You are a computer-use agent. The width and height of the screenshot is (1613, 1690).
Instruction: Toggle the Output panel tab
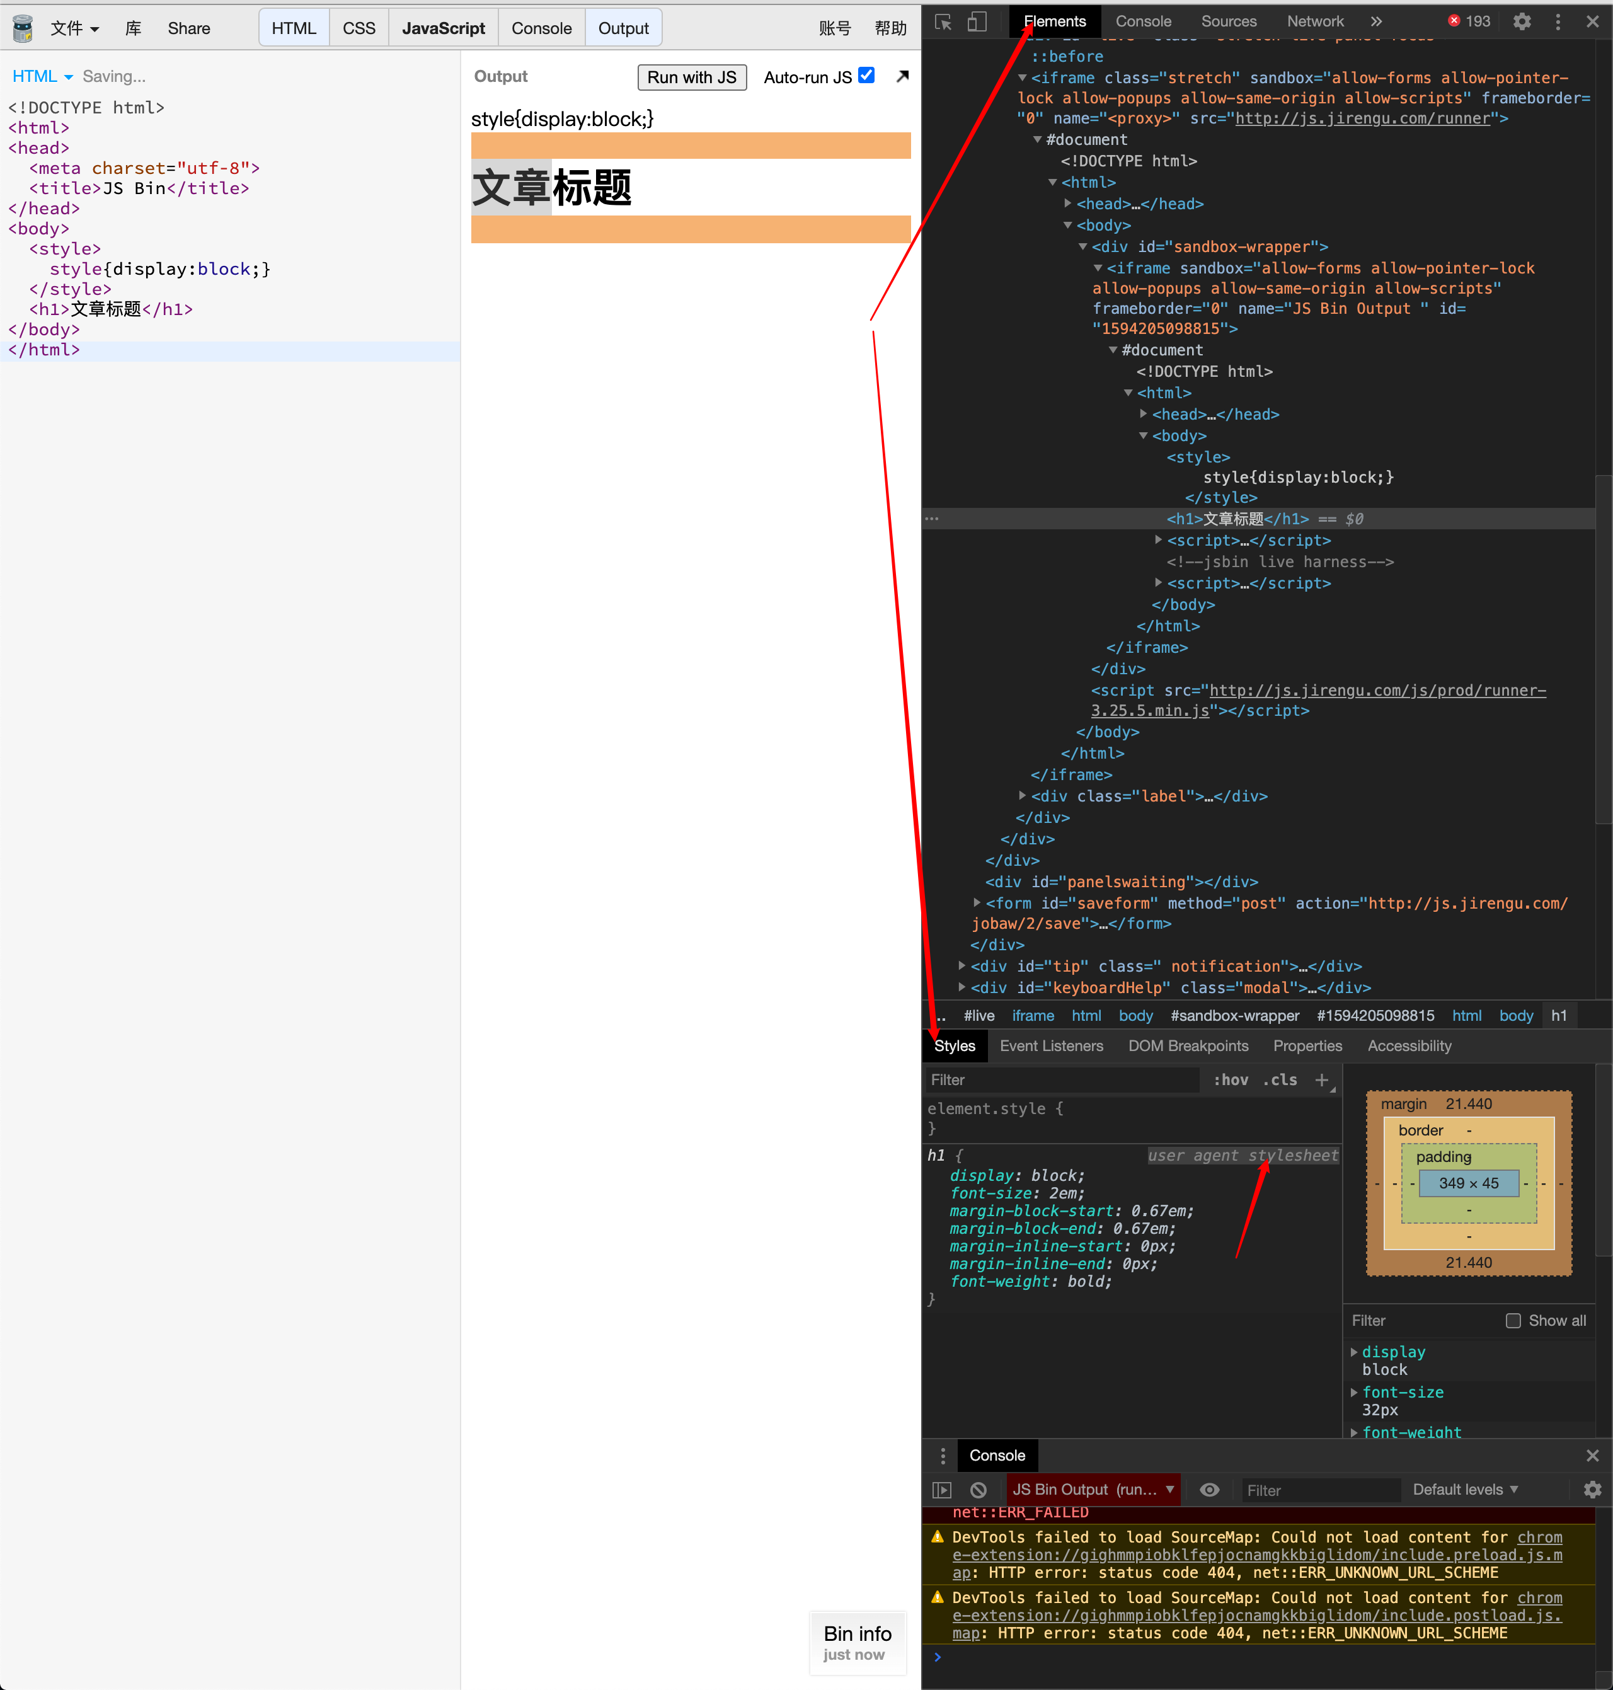tap(623, 28)
